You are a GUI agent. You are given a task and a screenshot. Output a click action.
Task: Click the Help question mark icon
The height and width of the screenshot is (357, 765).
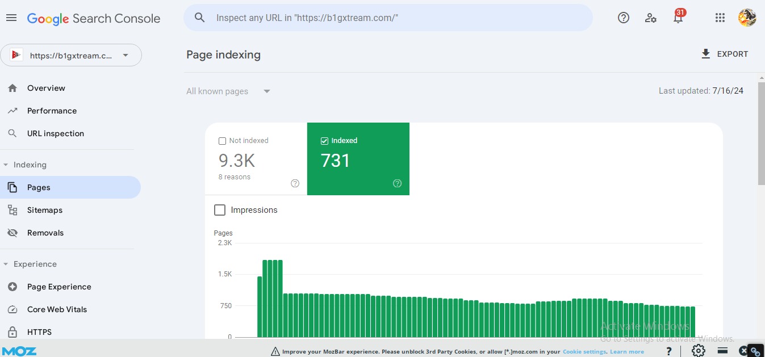click(x=624, y=18)
